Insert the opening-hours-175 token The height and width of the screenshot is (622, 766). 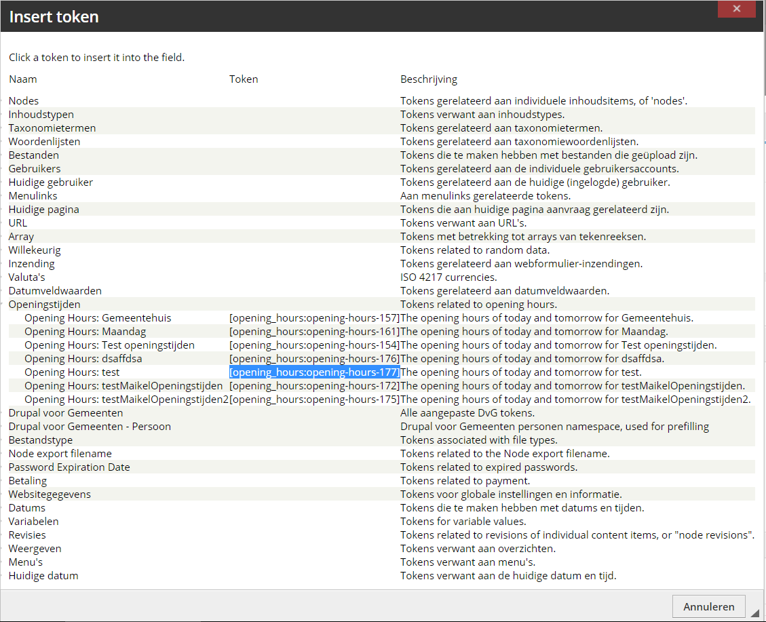coord(314,400)
